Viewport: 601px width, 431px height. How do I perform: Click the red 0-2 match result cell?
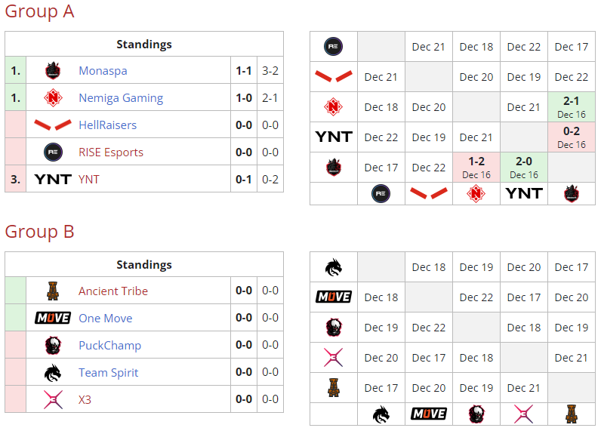click(572, 137)
